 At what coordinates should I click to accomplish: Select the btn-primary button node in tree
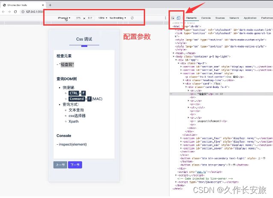pos(214,165)
